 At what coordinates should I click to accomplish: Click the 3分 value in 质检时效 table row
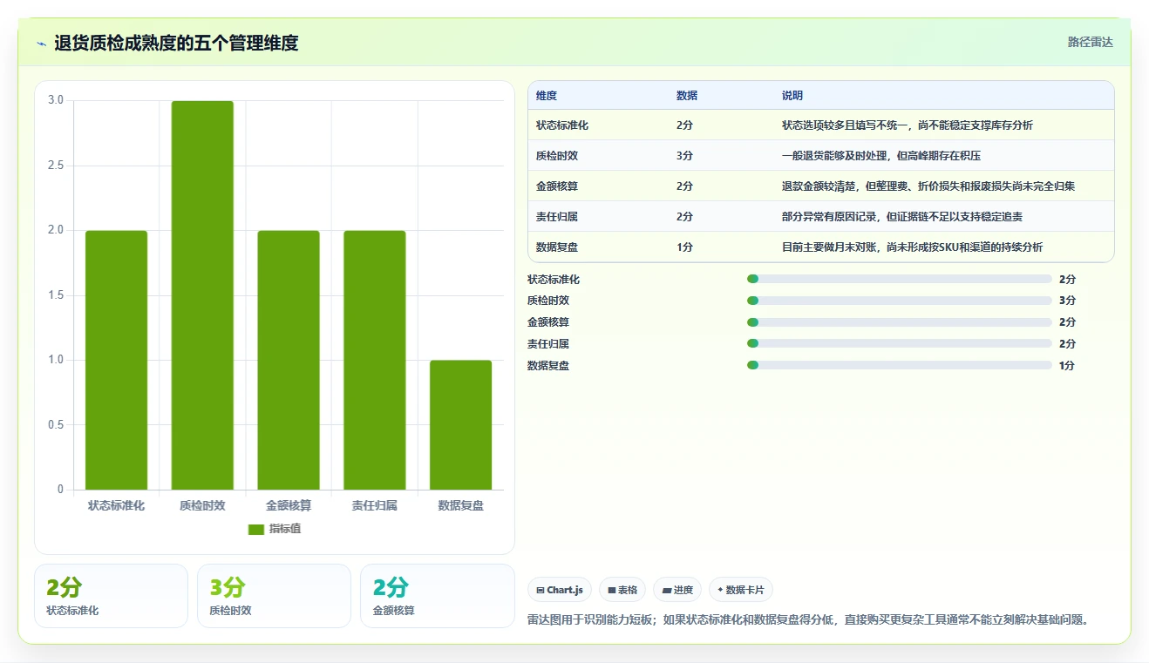click(684, 156)
